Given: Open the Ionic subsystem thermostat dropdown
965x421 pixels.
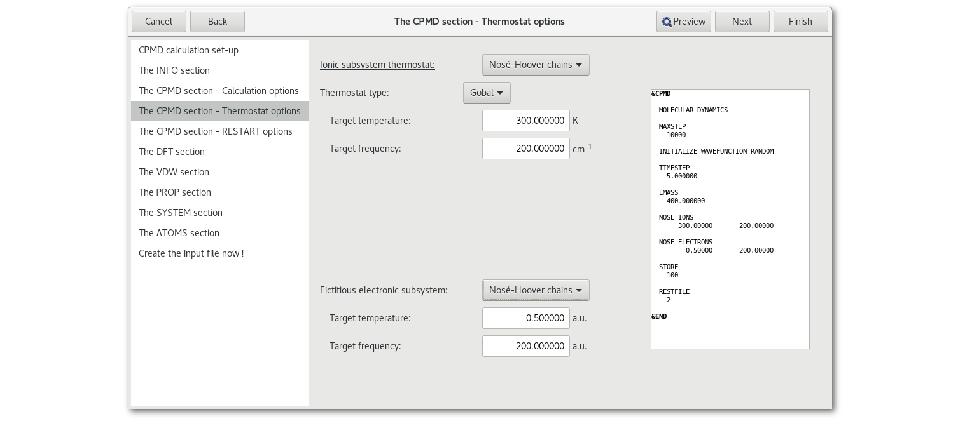Looking at the screenshot, I should click(535, 65).
